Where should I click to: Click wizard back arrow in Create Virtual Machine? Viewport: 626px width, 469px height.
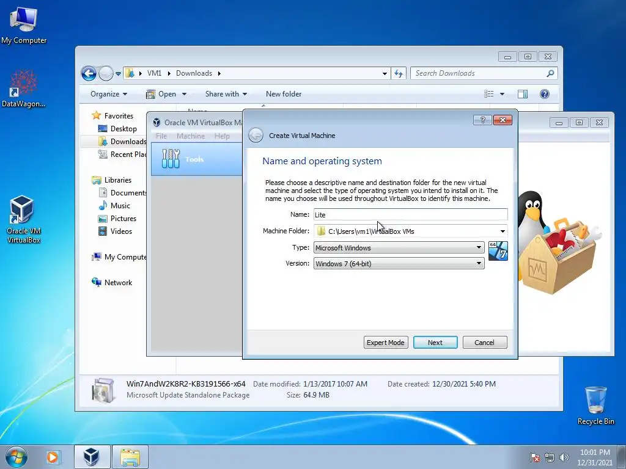(256, 136)
